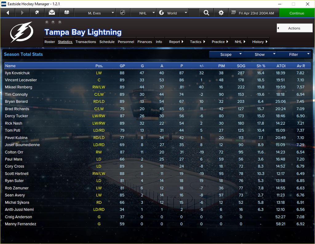Open Josef Boumedienne's player page
The height and width of the screenshot is (244, 315).
(x=22, y=145)
